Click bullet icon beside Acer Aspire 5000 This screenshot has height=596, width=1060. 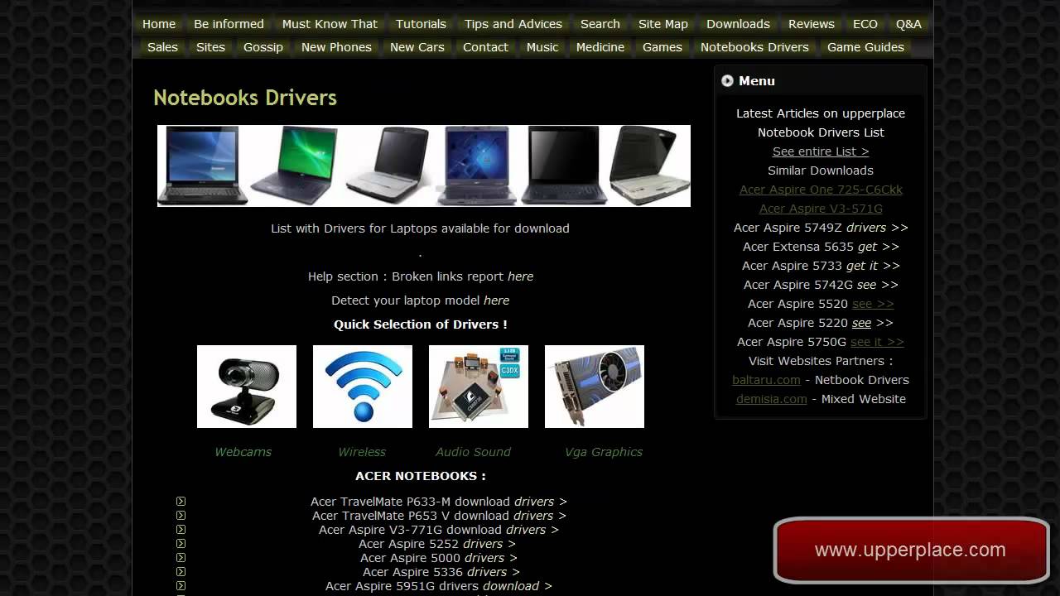coord(181,557)
